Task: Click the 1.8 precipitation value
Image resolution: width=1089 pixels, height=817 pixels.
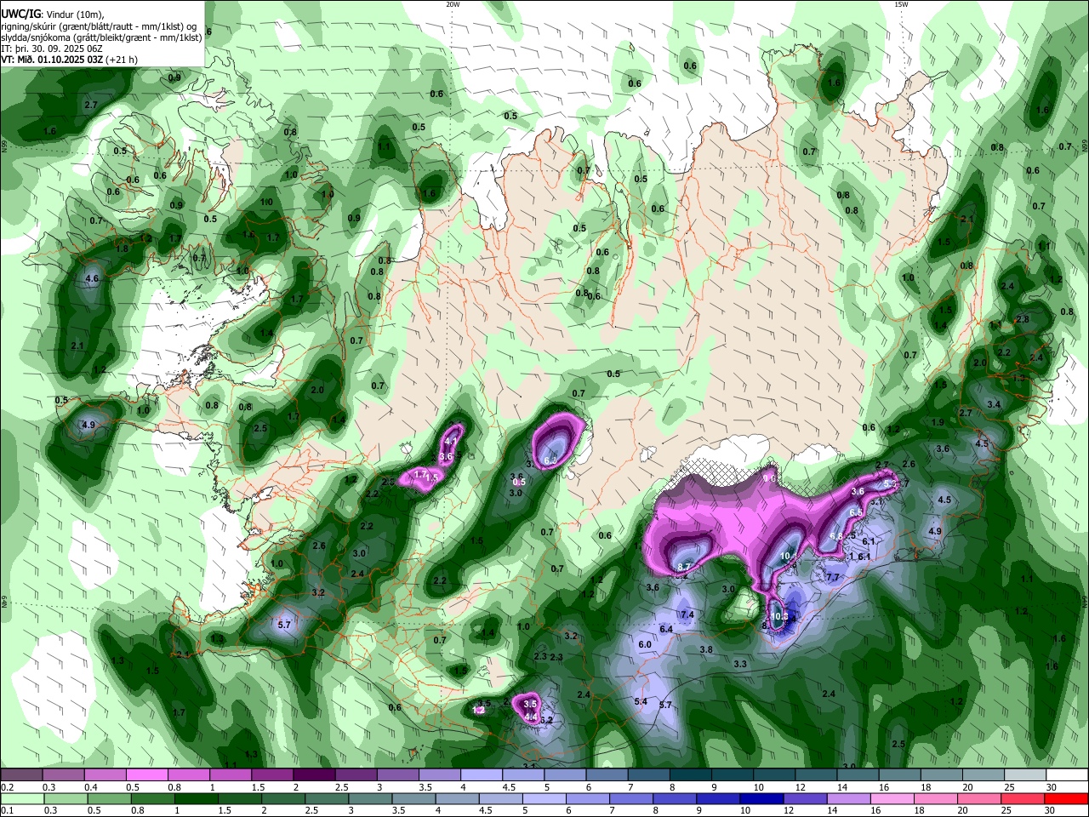Action: (122, 249)
